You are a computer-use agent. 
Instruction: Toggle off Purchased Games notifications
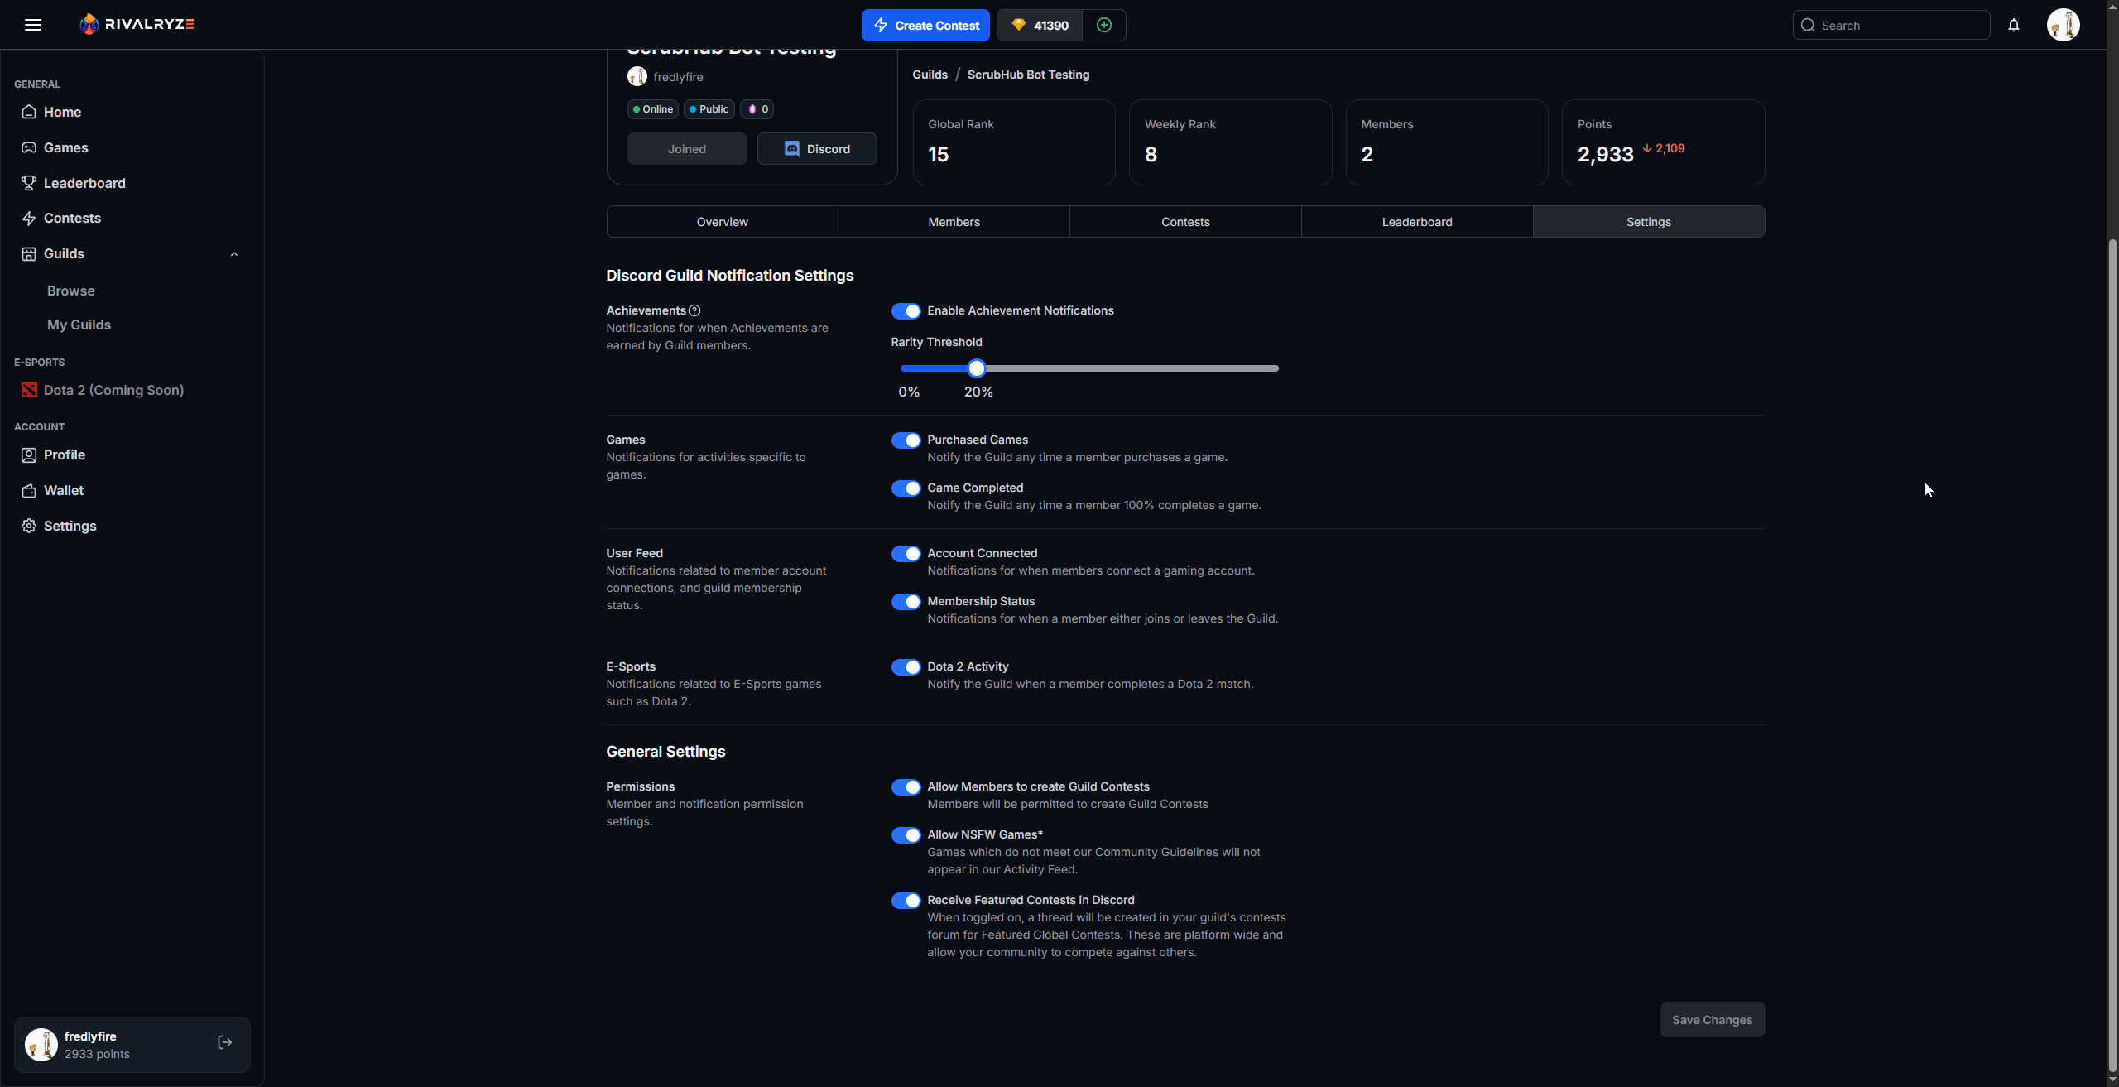click(906, 440)
